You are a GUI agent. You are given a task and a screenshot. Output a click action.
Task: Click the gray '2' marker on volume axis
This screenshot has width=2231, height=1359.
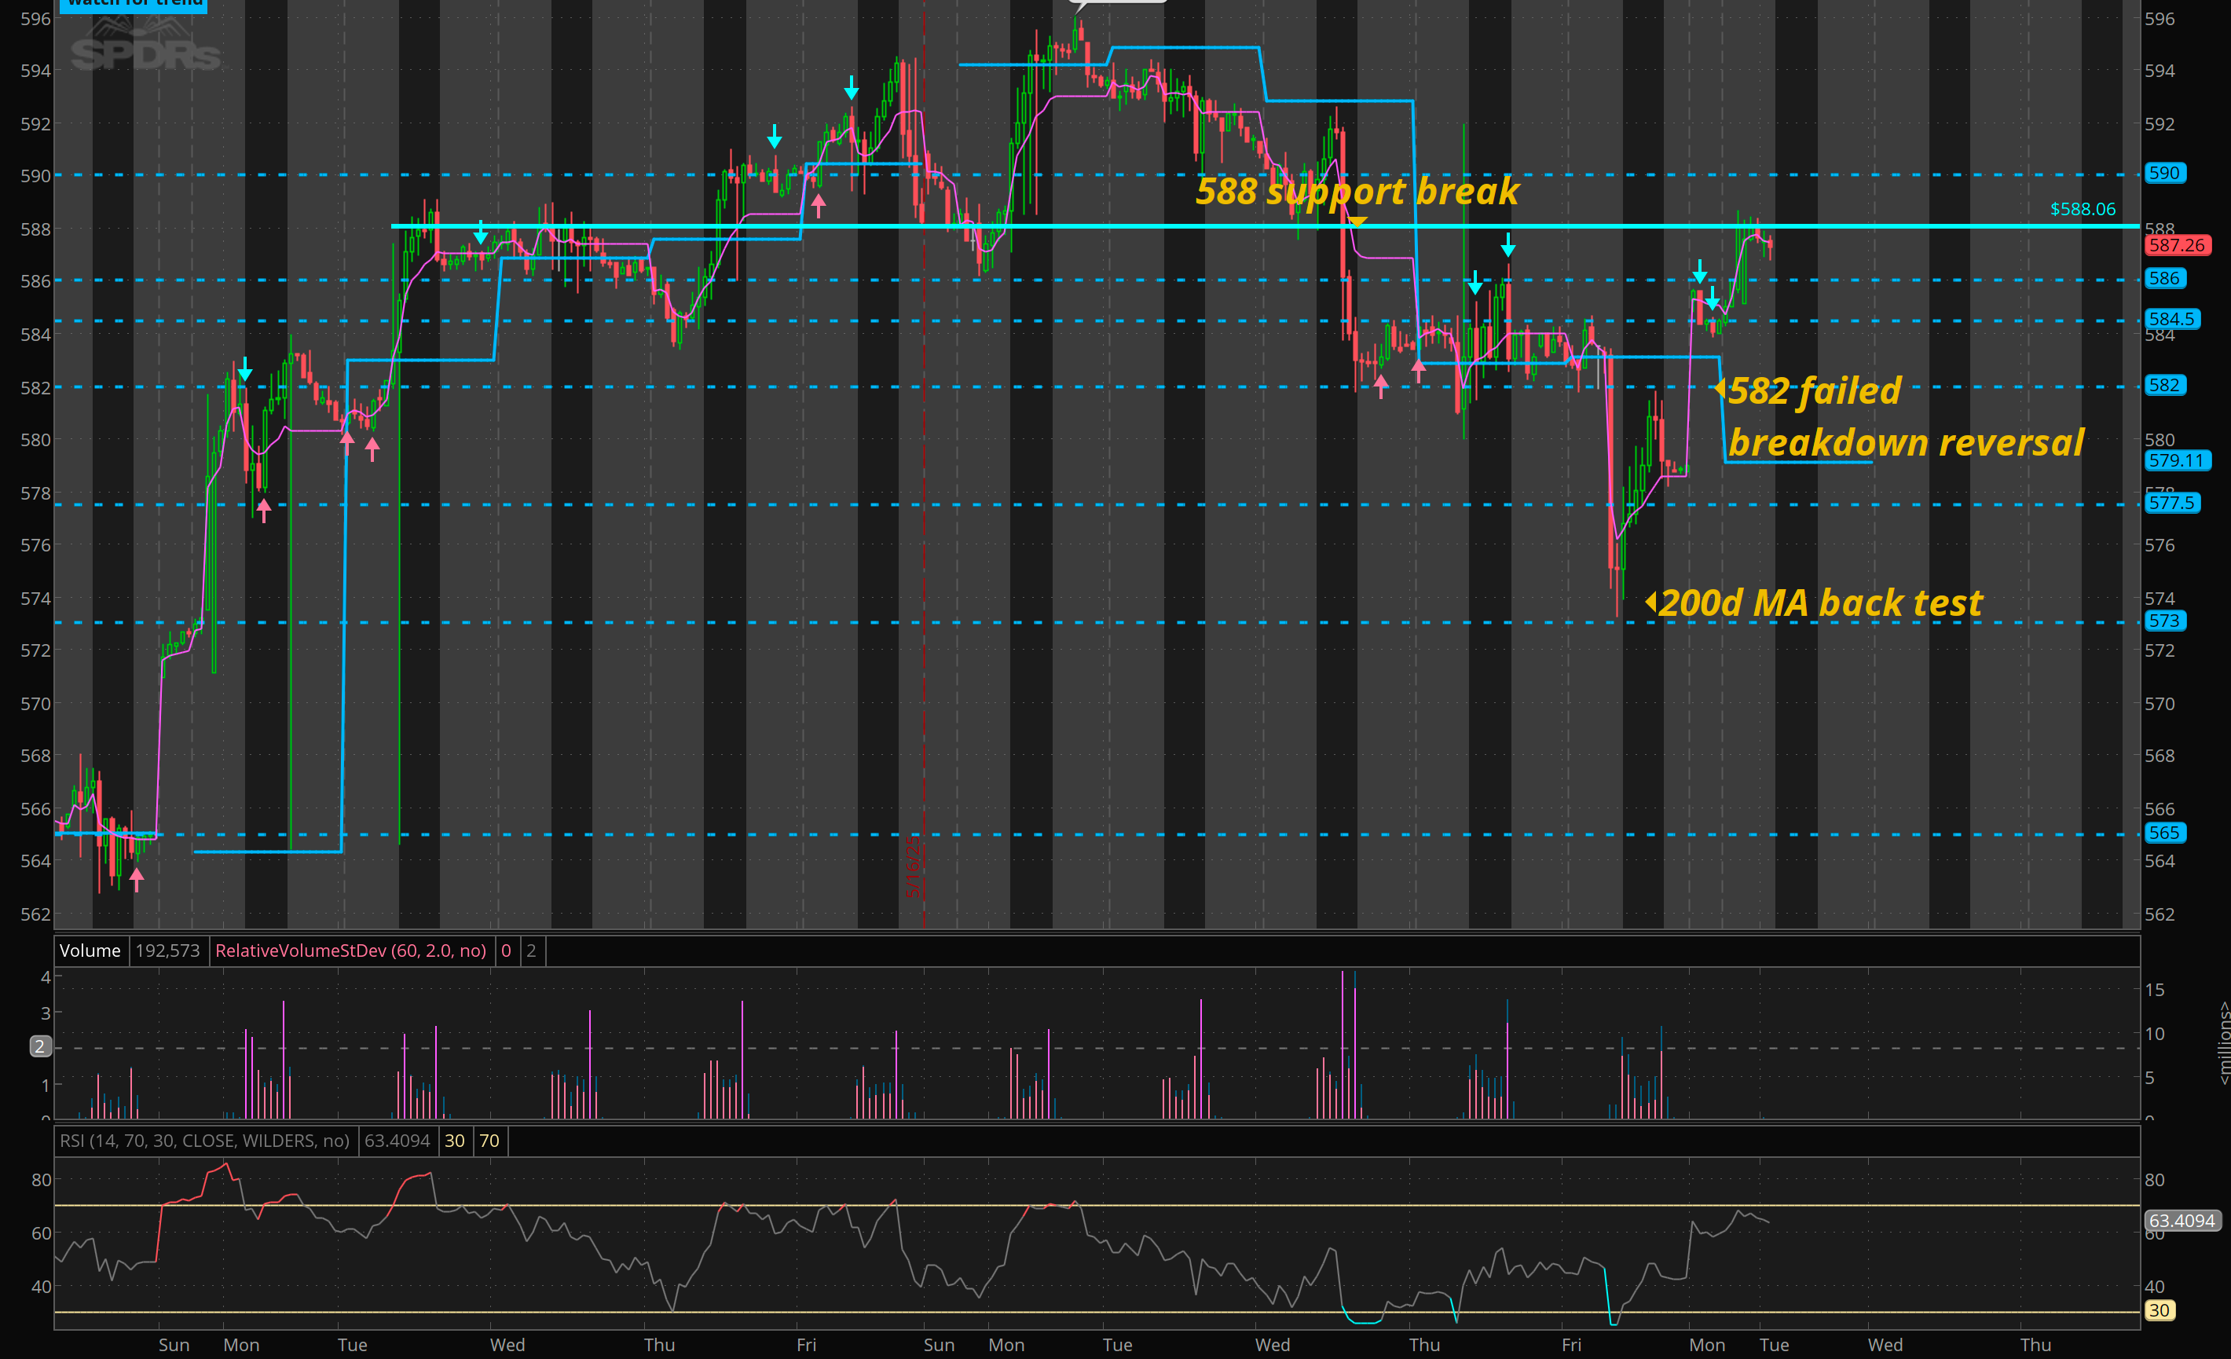click(39, 1046)
